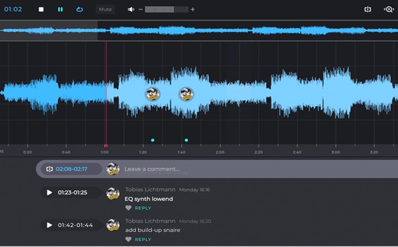Adjust the volume level slider bar
Image resolution: width=398 pixels, height=247 pixels.
166,9
